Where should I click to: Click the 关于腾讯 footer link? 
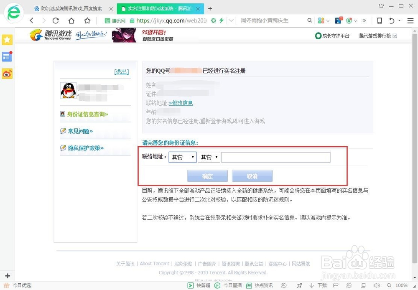tap(125, 264)
